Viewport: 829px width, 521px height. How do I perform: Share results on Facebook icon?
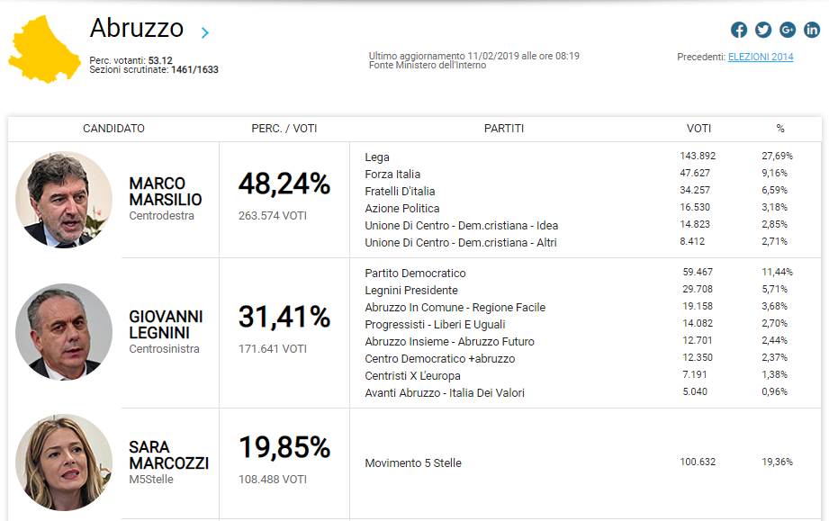pos(739,30)
